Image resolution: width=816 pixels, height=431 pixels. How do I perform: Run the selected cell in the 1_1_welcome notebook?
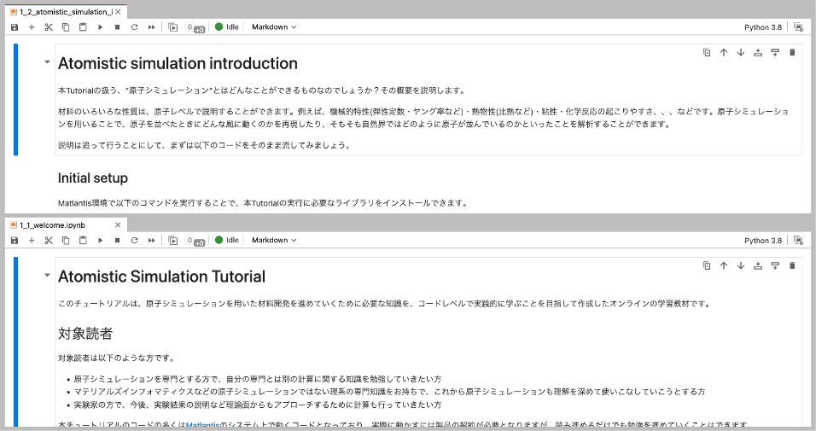click(x=100, y=241)
